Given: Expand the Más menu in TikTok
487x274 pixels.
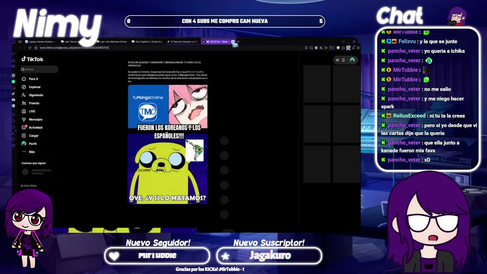Looking at the screenshot, I should tap(29, 152).
